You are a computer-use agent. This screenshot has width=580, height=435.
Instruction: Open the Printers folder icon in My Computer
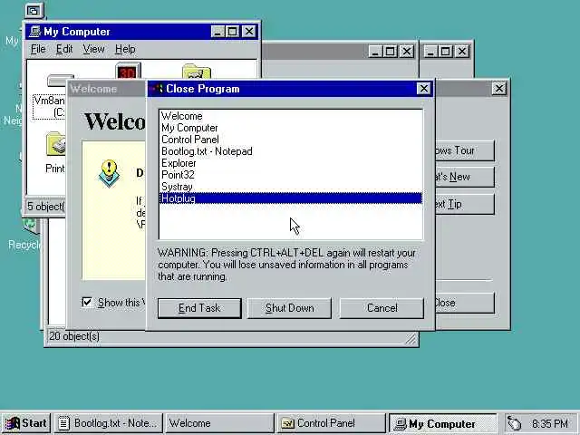click(55, 144)
